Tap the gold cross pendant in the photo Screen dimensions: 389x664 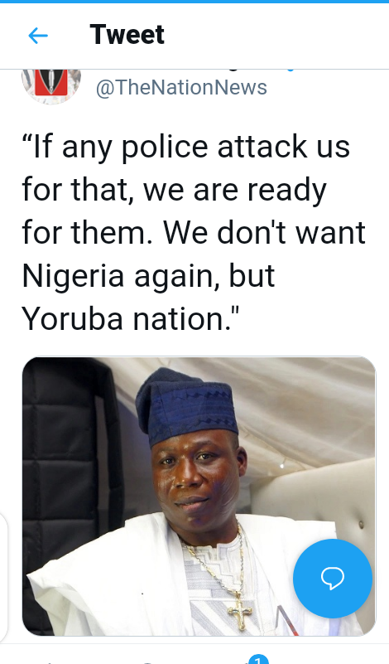pos(240,611)
